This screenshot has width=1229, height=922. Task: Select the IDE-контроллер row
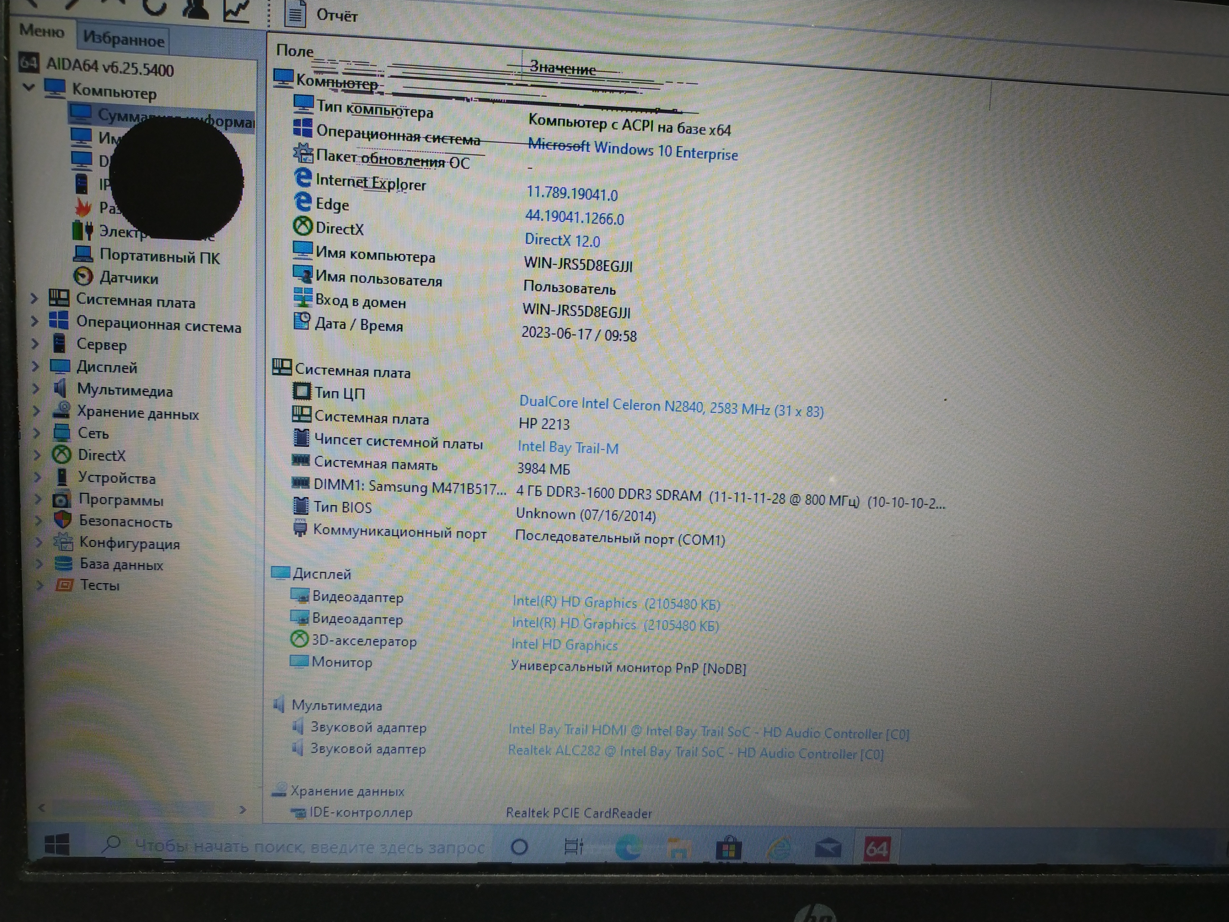471,813
